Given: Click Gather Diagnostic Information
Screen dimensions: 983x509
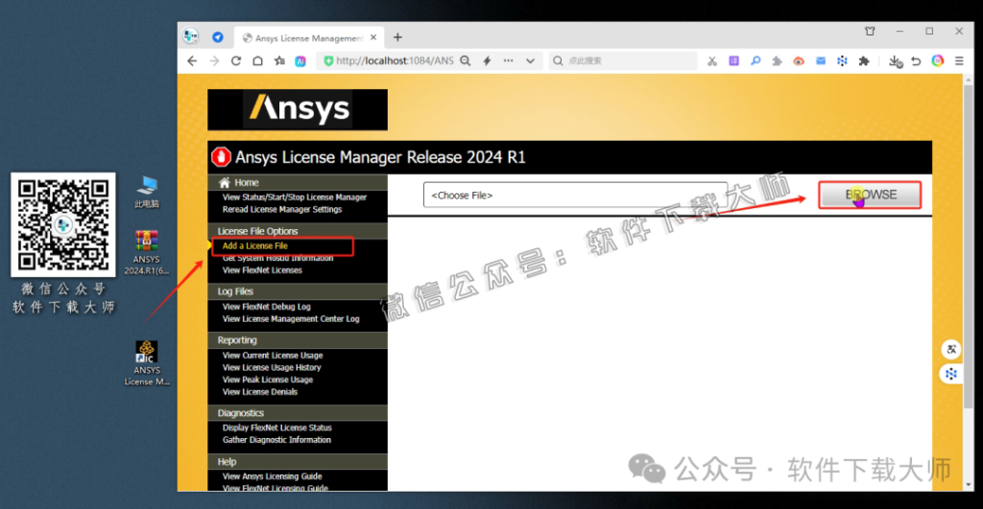Looking at the screenshot, I should 276,440.
